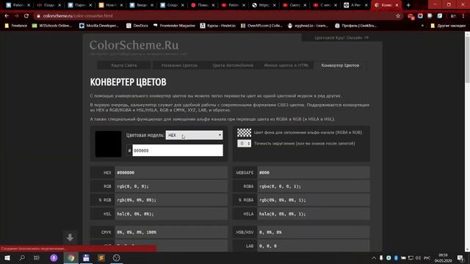The image size is (470, 264).
Task: Open the Windows Start menu
Action: 7,257
